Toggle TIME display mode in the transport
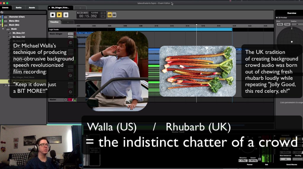 [x=80, y=13]
